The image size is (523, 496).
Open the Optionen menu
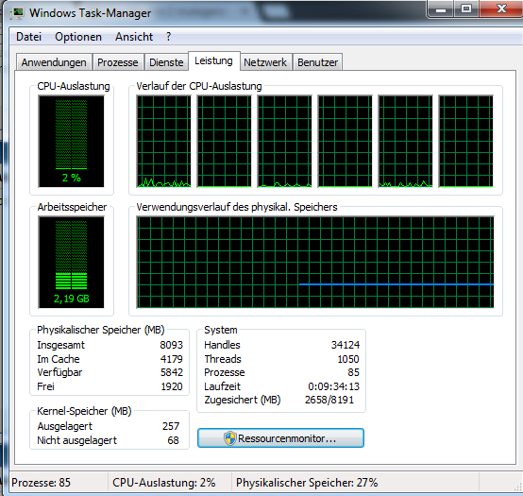tap(78, 37)
